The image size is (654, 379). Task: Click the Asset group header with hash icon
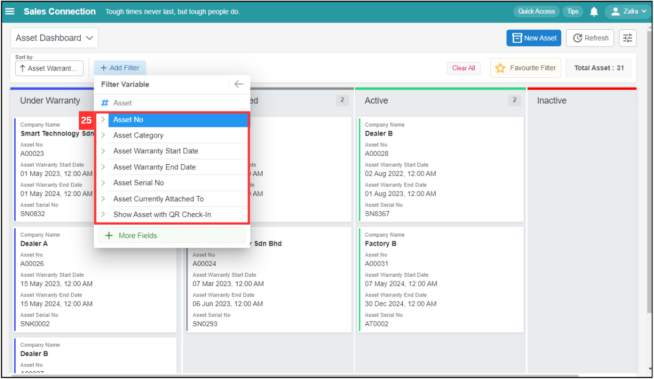click(172, 103)
